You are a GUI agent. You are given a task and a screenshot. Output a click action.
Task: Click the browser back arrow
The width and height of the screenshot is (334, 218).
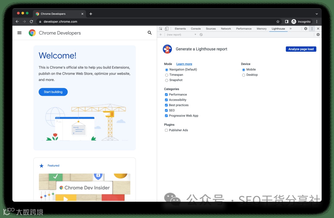tap(17, 22)
